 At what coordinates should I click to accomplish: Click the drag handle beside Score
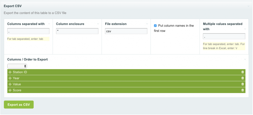[x=10, y=90]
